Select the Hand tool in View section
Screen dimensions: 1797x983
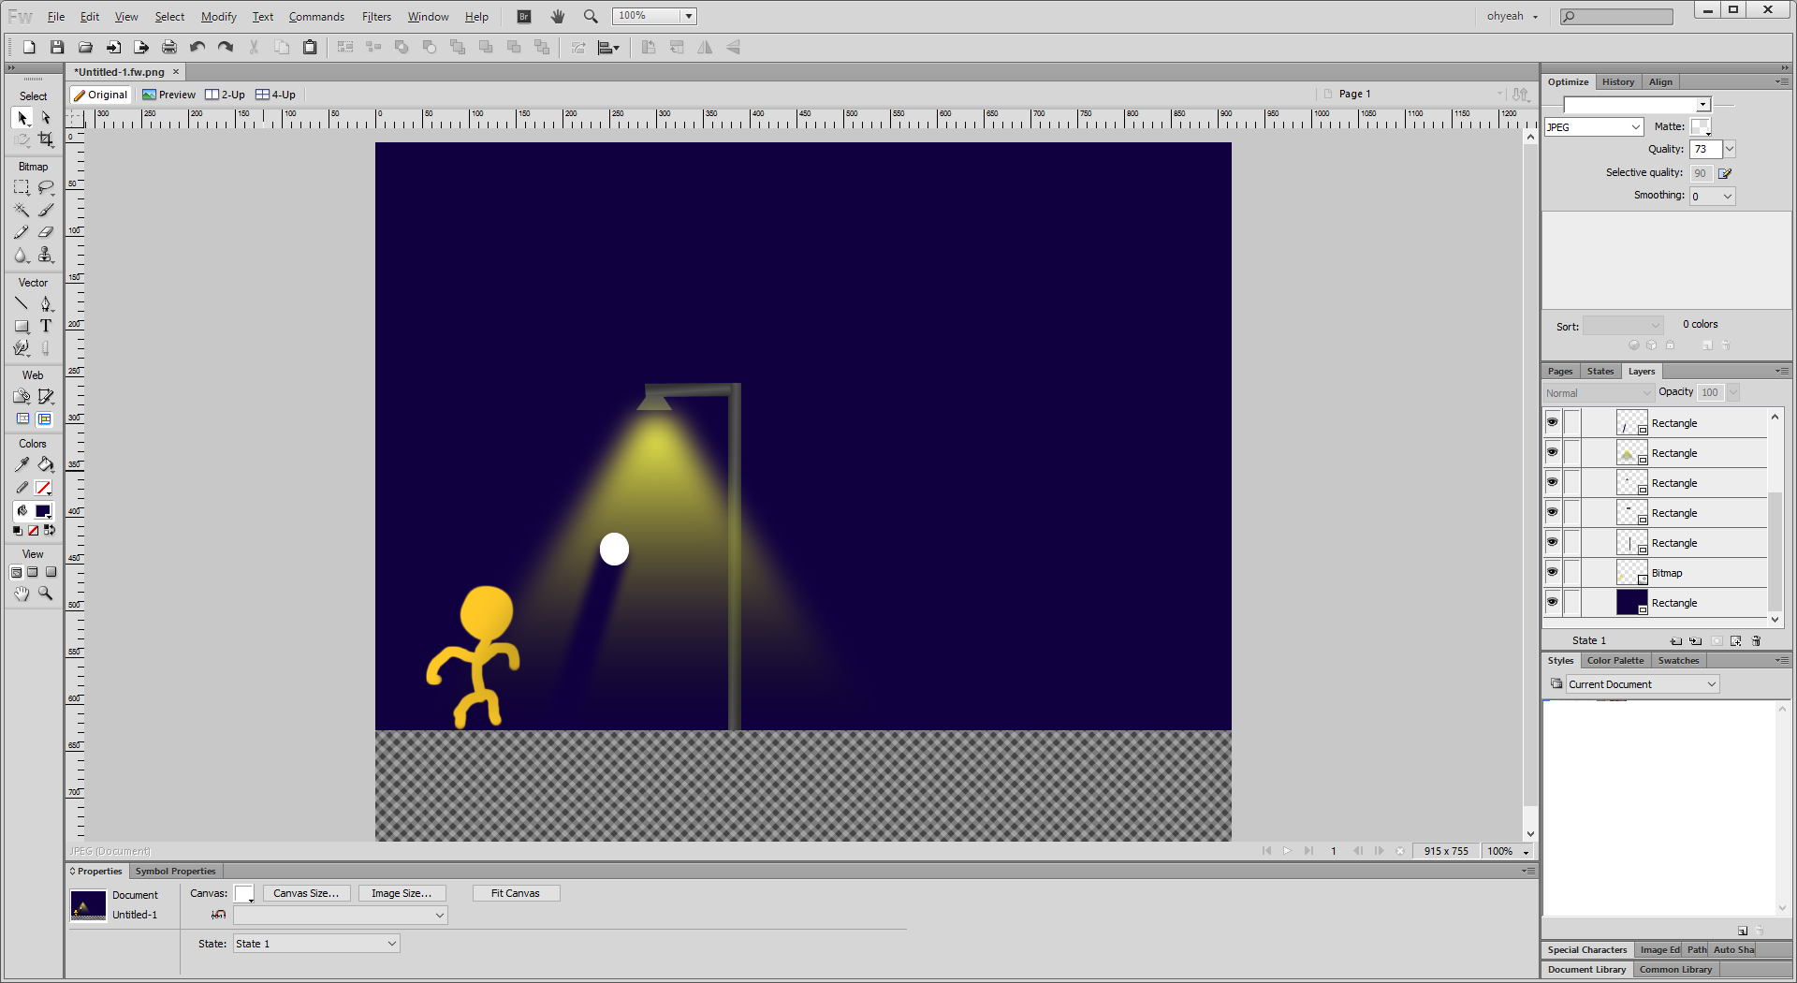pos(22,594)
